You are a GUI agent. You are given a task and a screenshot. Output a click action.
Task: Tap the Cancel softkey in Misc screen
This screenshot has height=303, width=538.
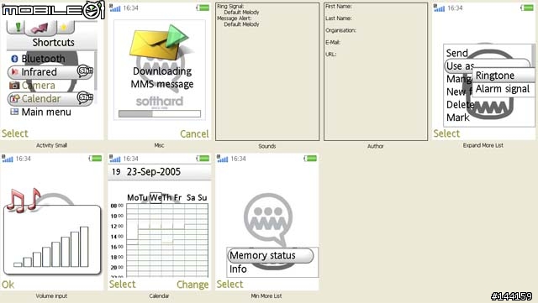(194, 134)
